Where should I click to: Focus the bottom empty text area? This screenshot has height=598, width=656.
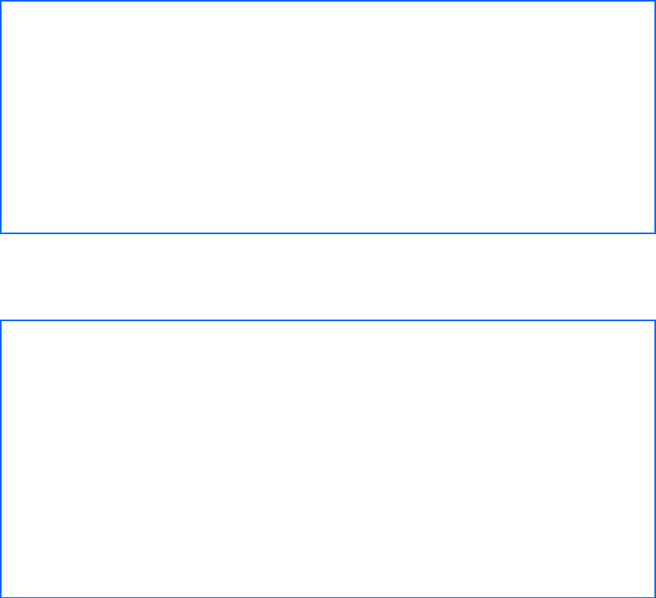click(328, 459)
